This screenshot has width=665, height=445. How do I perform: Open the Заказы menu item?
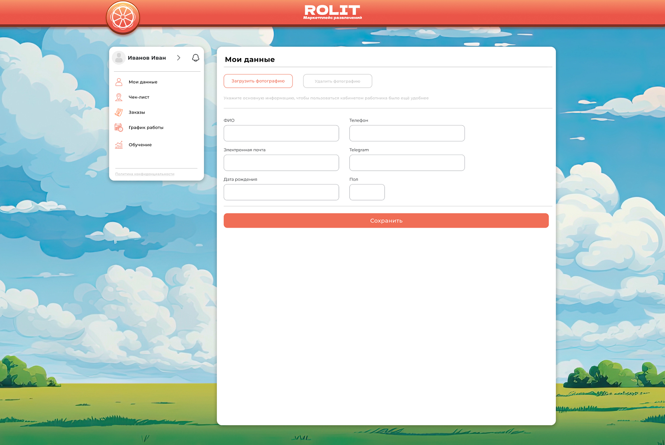coord(137,112)
